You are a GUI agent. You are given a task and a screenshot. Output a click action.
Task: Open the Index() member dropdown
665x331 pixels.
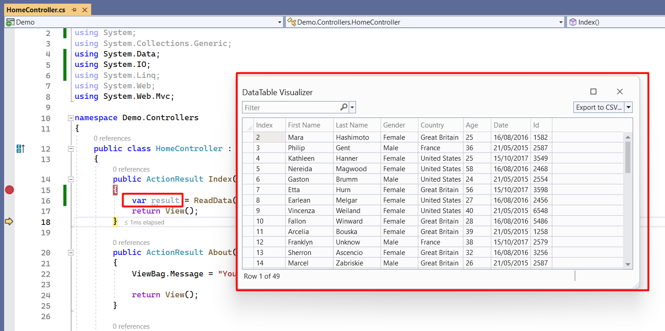click(x=616, y=22)
